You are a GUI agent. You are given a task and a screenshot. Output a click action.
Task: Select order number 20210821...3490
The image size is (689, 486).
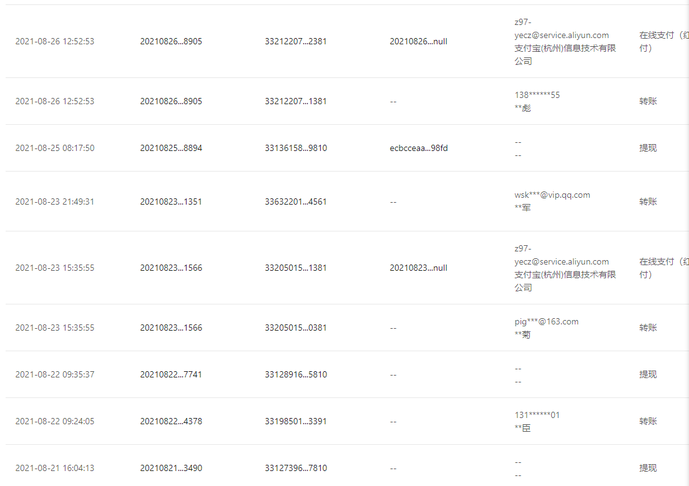[171, 468]
